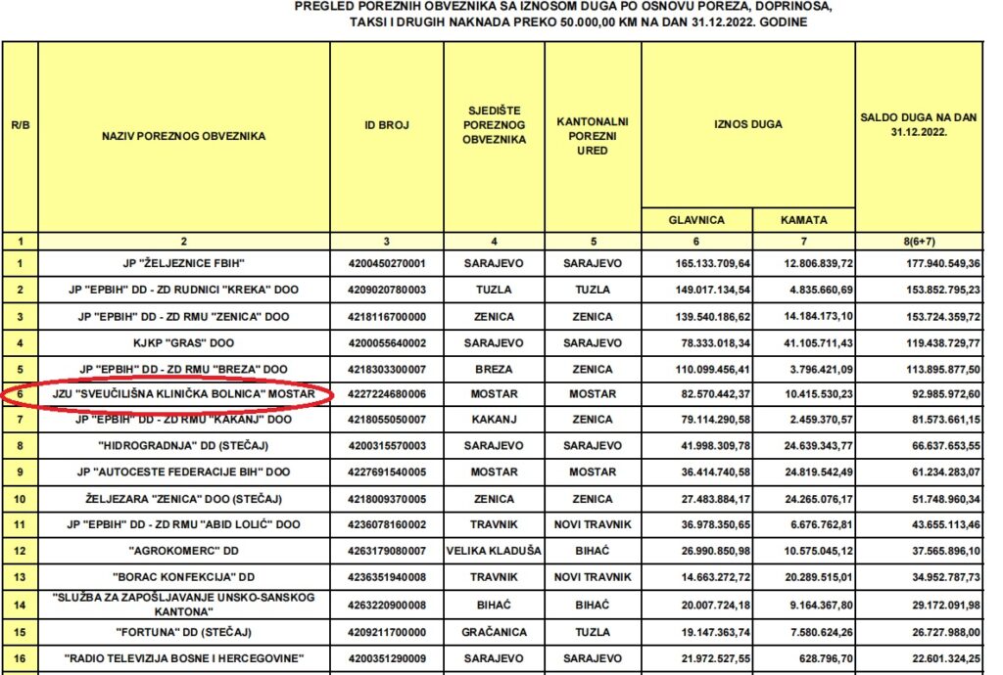Select the 'JP "EPBIH" DD - ZD RMU "ZENICA" DOO' name
This screenshot has height=675, width=1003.
tap(183, 316)
